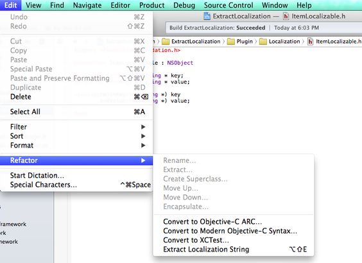Choose Select All from Edit menu
The width and height of the screenshot is (362, 263).
76,112
